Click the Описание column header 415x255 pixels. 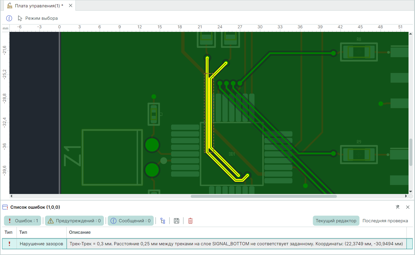80,232
